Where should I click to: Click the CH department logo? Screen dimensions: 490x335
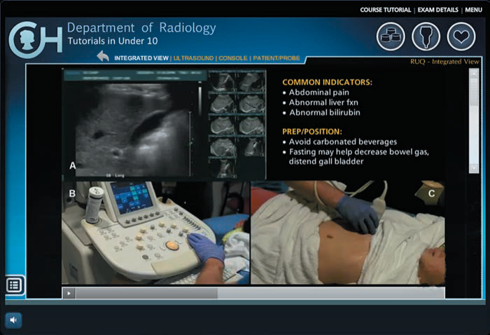pos(34,39)
